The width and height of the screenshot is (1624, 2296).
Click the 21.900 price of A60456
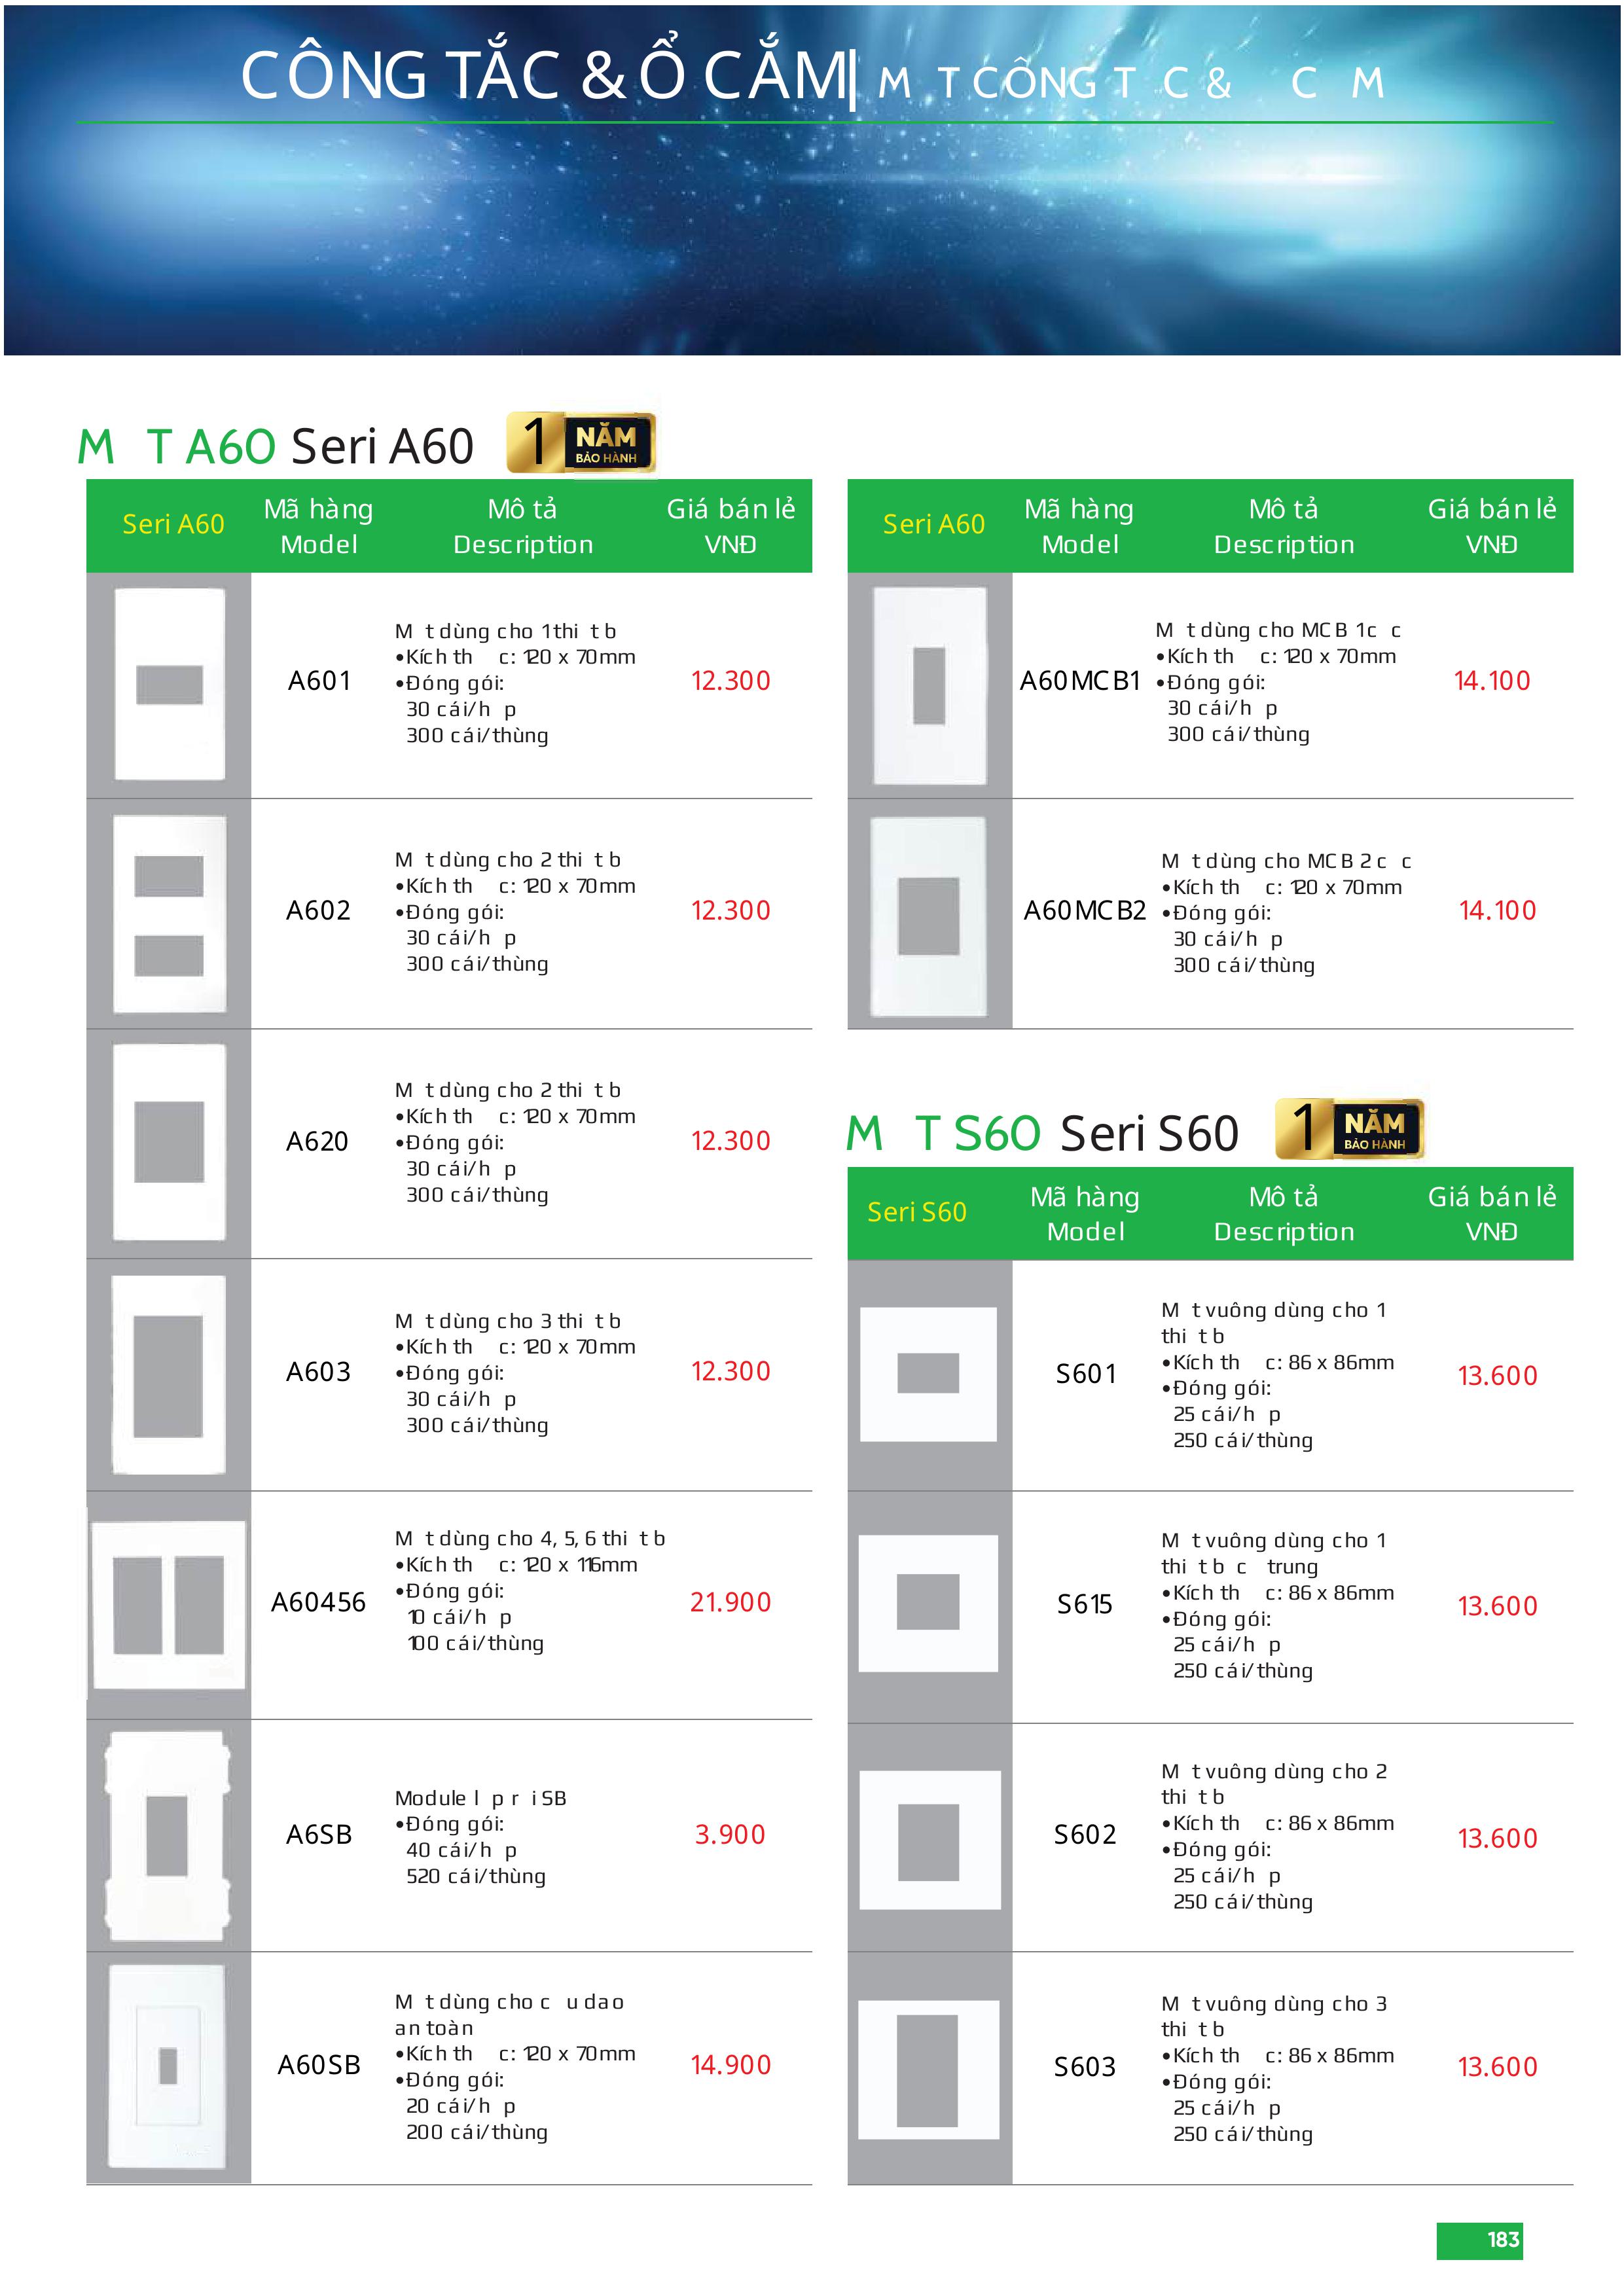pyautogui.click(x=730, y=1603)
